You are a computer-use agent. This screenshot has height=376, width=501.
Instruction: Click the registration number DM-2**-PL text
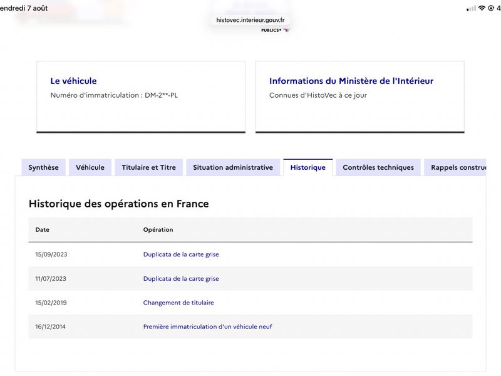tap(161, 95)
